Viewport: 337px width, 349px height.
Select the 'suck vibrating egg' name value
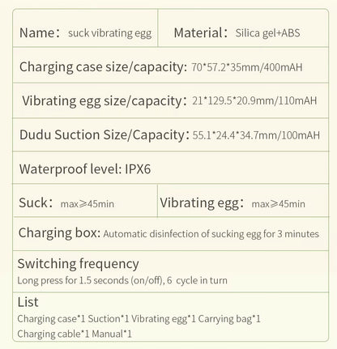(x=109, y=33)
